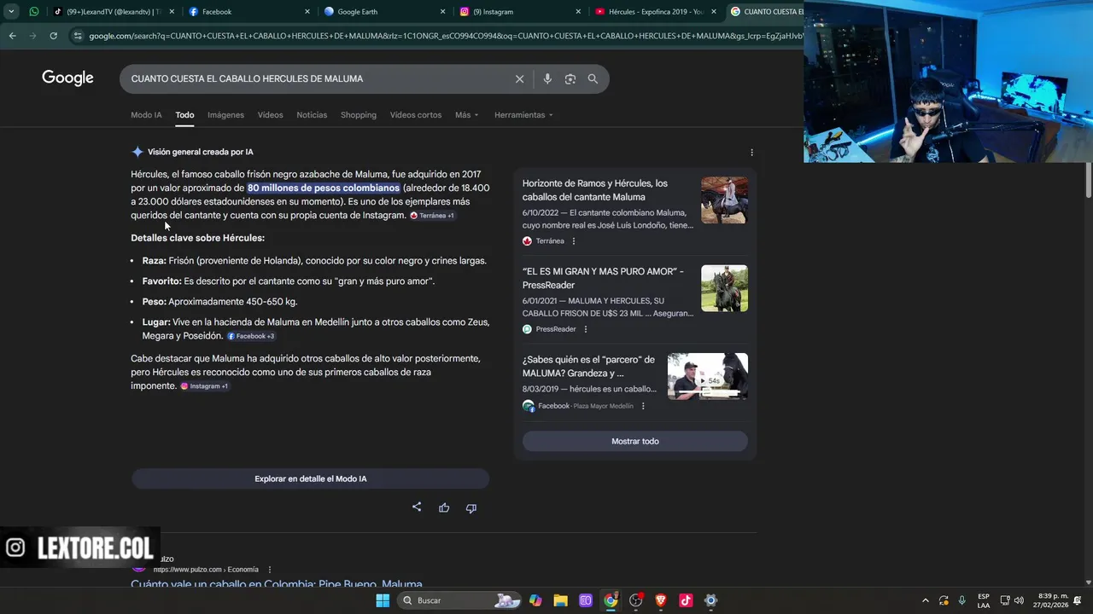Switch to Imágenes results tab
Screen dimensions: 1093x614
[x=225, y=115]
